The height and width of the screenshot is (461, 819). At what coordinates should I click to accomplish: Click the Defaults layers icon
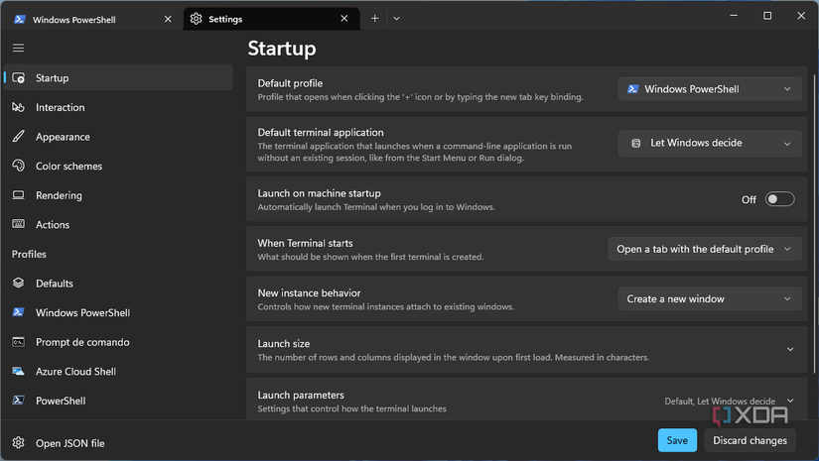(18, 284)
